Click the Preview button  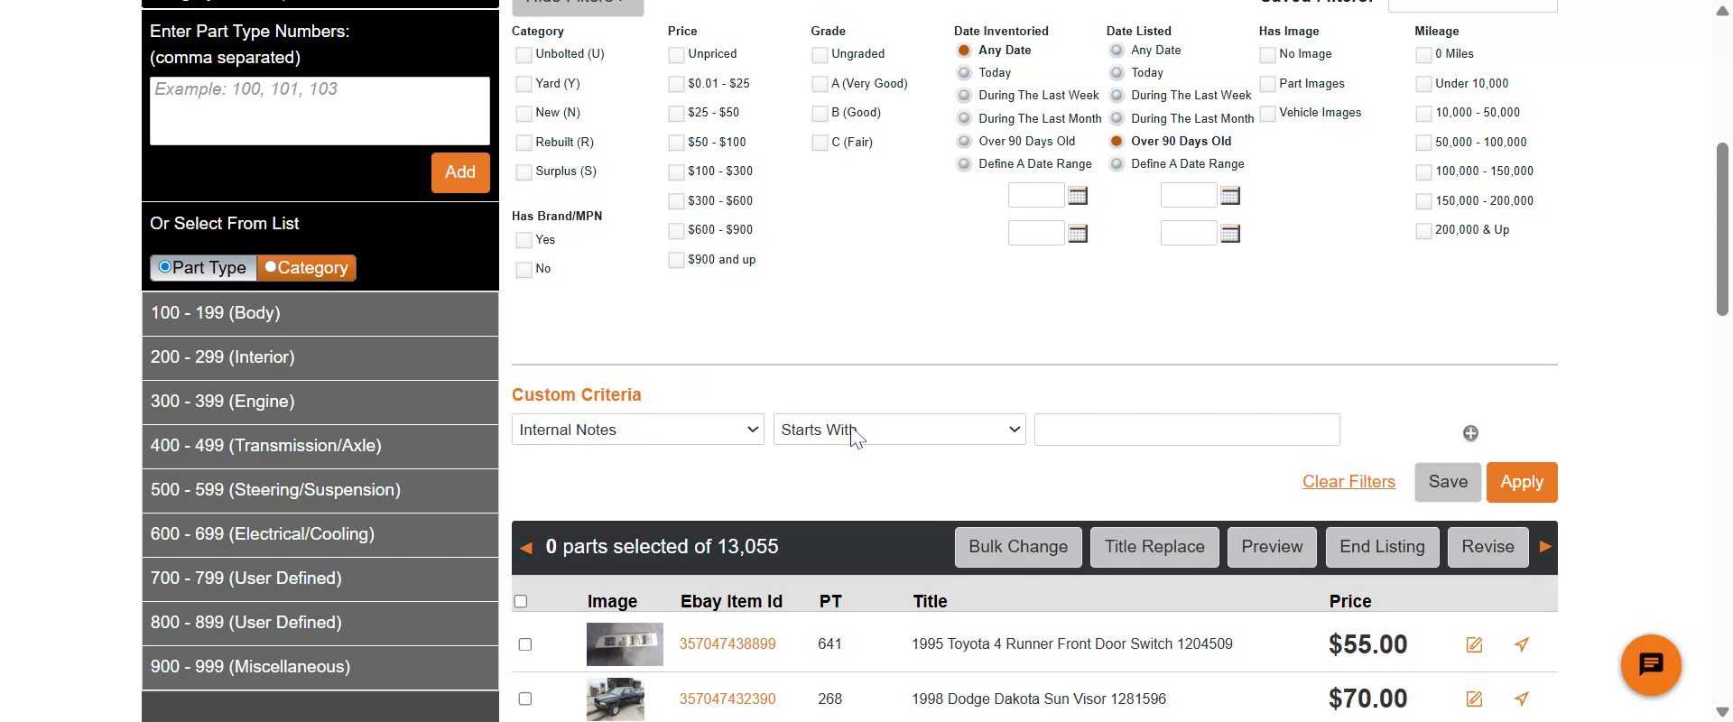(x=1272, y=547)
